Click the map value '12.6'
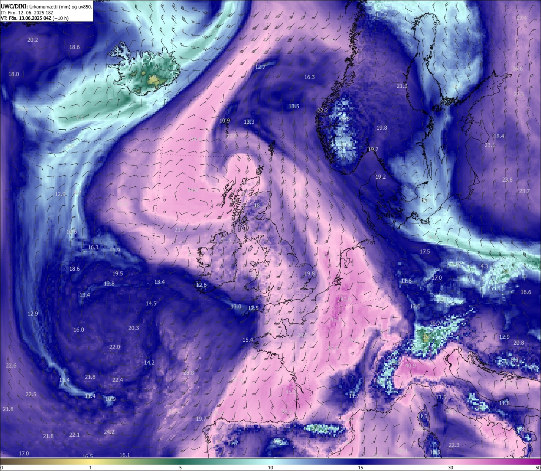 pos(201,285)
